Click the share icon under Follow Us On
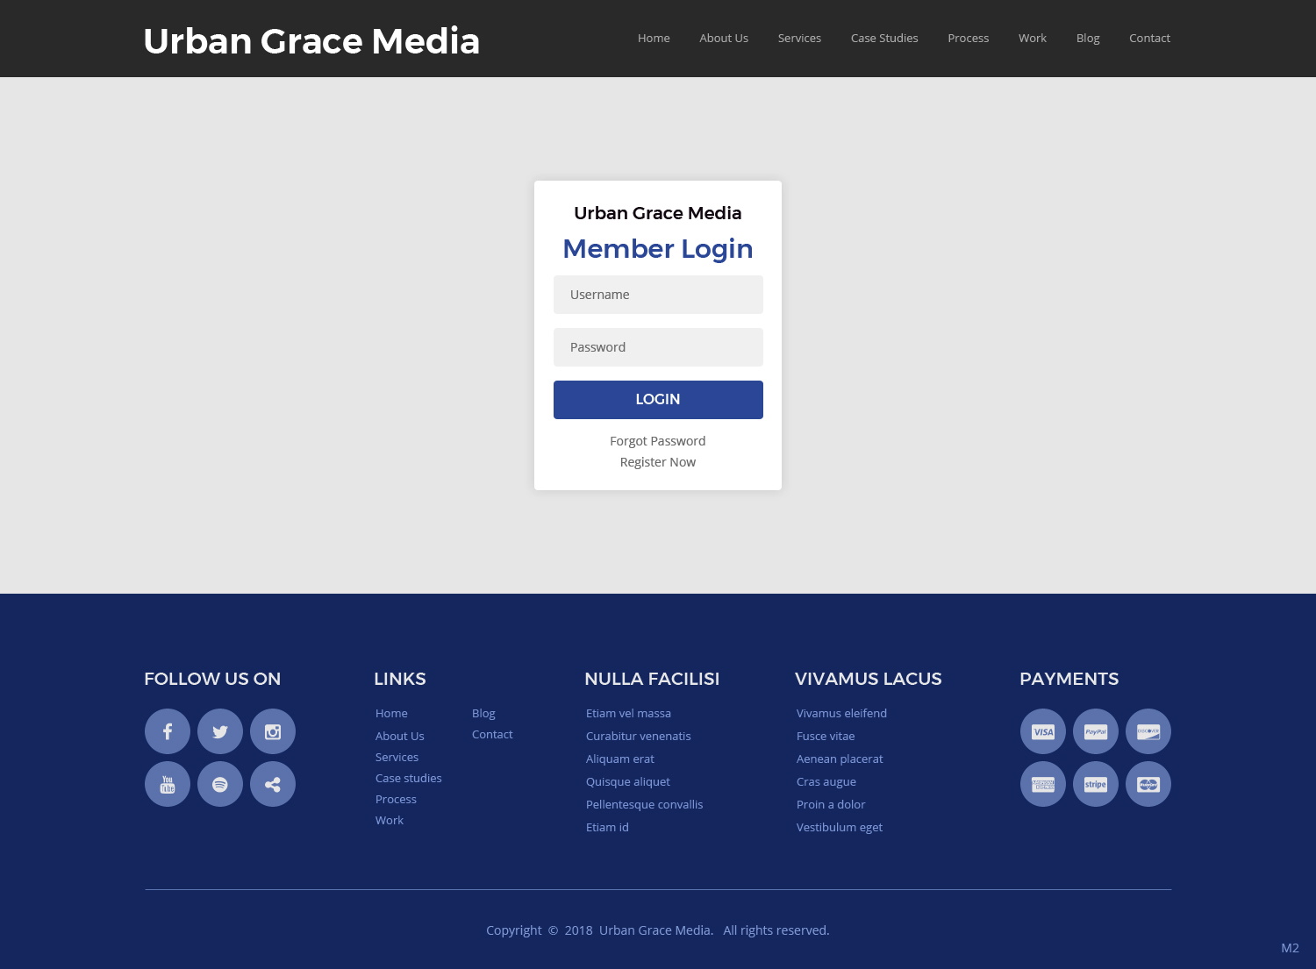 272,783
